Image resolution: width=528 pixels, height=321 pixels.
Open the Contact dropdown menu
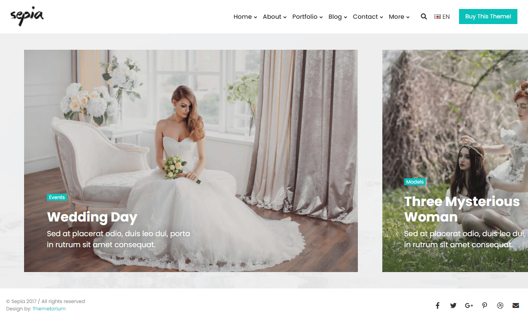(368, 17)
